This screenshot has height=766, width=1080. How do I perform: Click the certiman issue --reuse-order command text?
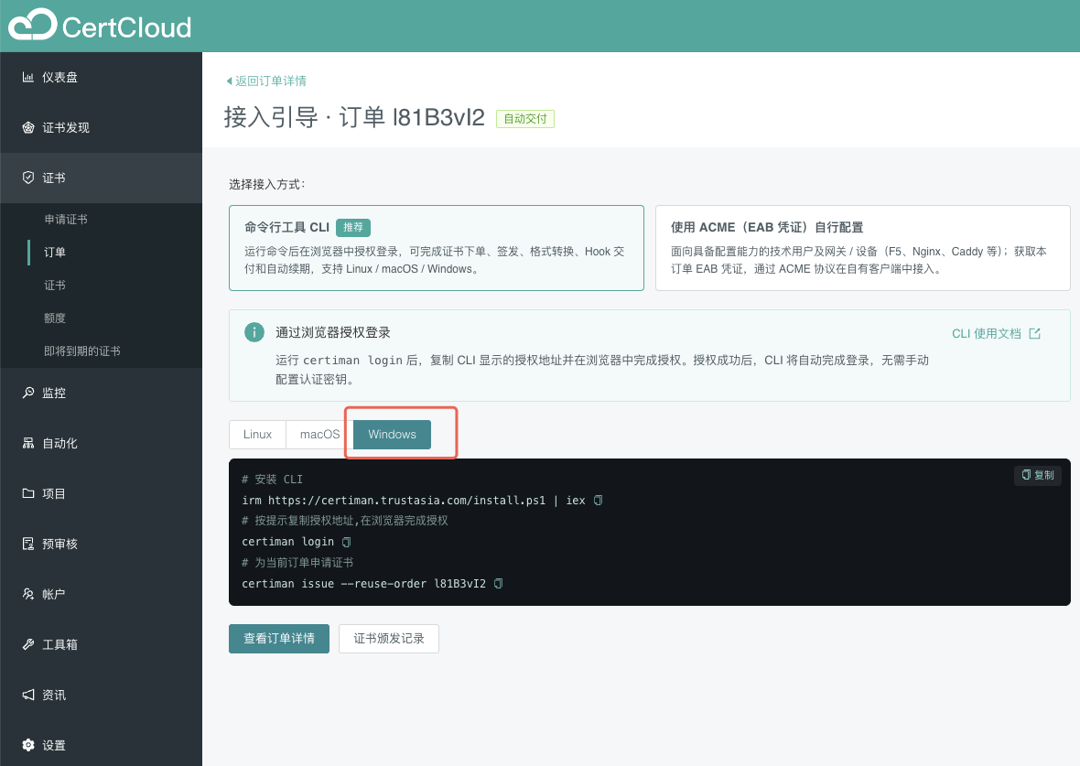[363, 584]
